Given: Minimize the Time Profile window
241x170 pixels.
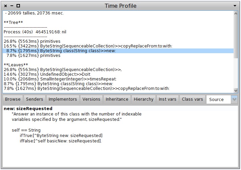Looking at the screenshot, I should point(11,6).
